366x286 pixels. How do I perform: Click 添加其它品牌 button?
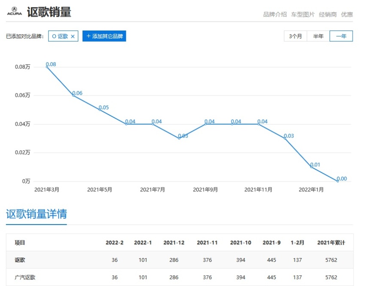click(x=104, y=36)
